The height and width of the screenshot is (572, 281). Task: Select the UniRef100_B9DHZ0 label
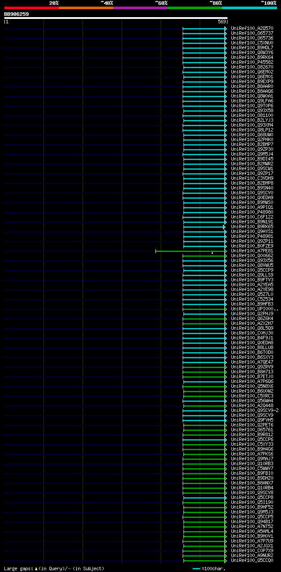click(252, 478)
